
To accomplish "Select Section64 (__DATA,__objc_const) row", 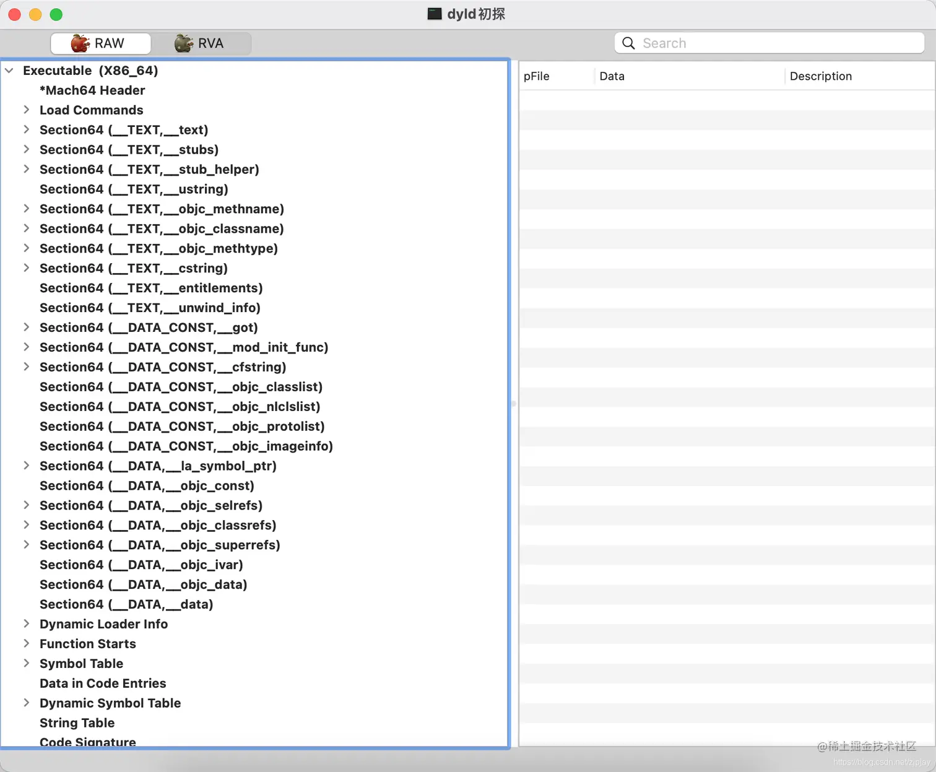I will click(254, 486).
